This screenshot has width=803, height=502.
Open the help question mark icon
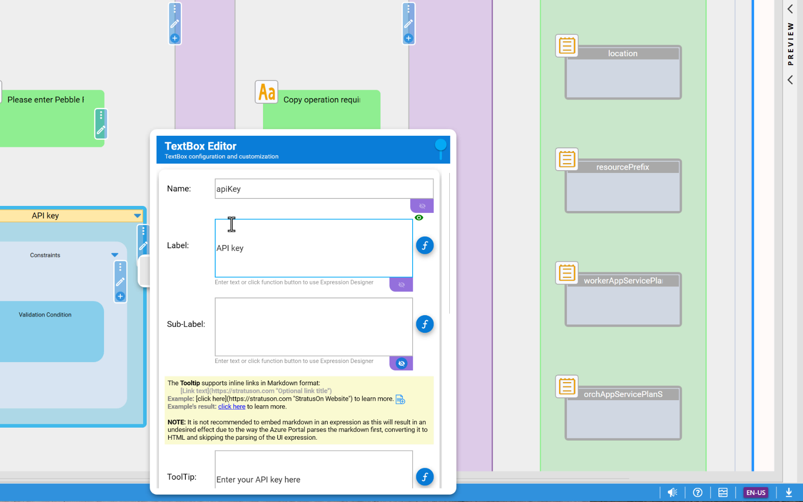click(x=698, y=493)
